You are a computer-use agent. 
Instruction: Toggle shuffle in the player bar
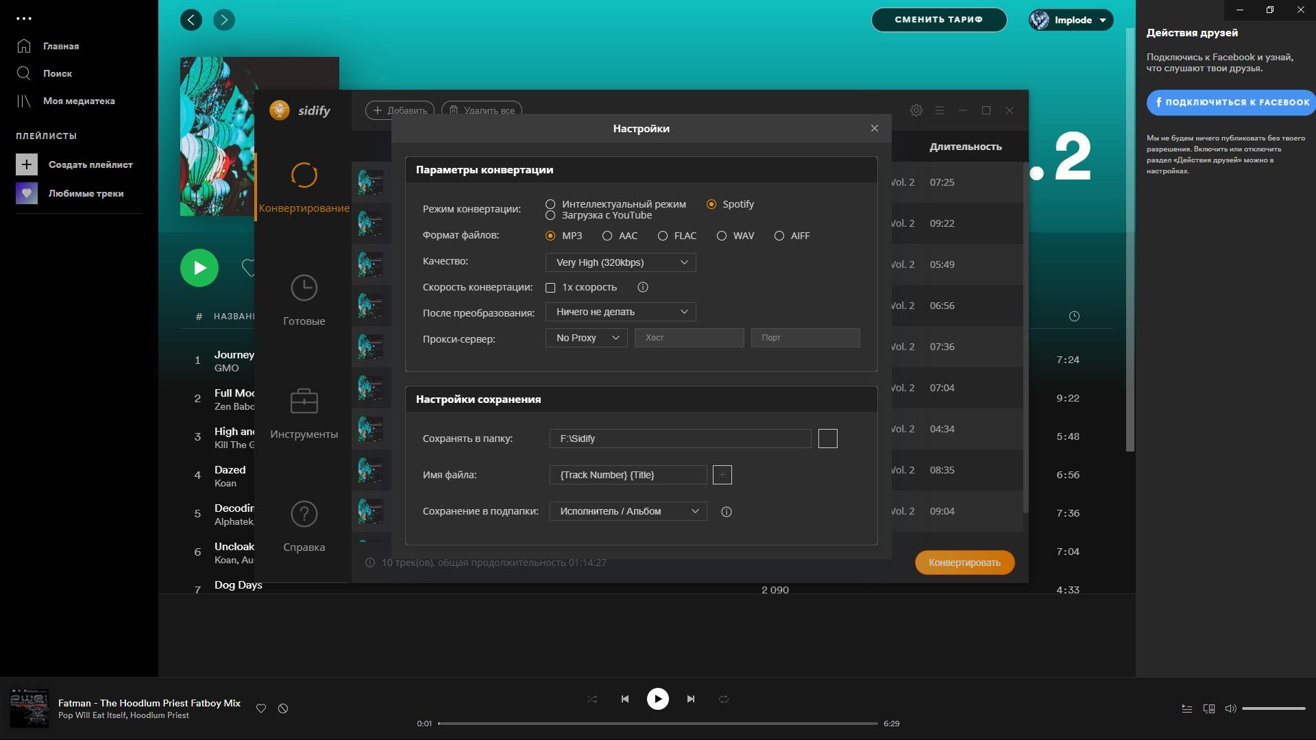[x=592, y=699]
